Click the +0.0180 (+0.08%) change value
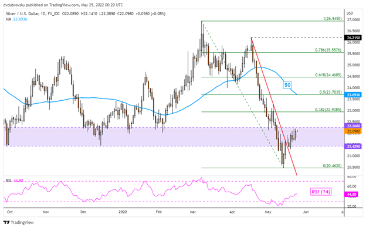 150,13
